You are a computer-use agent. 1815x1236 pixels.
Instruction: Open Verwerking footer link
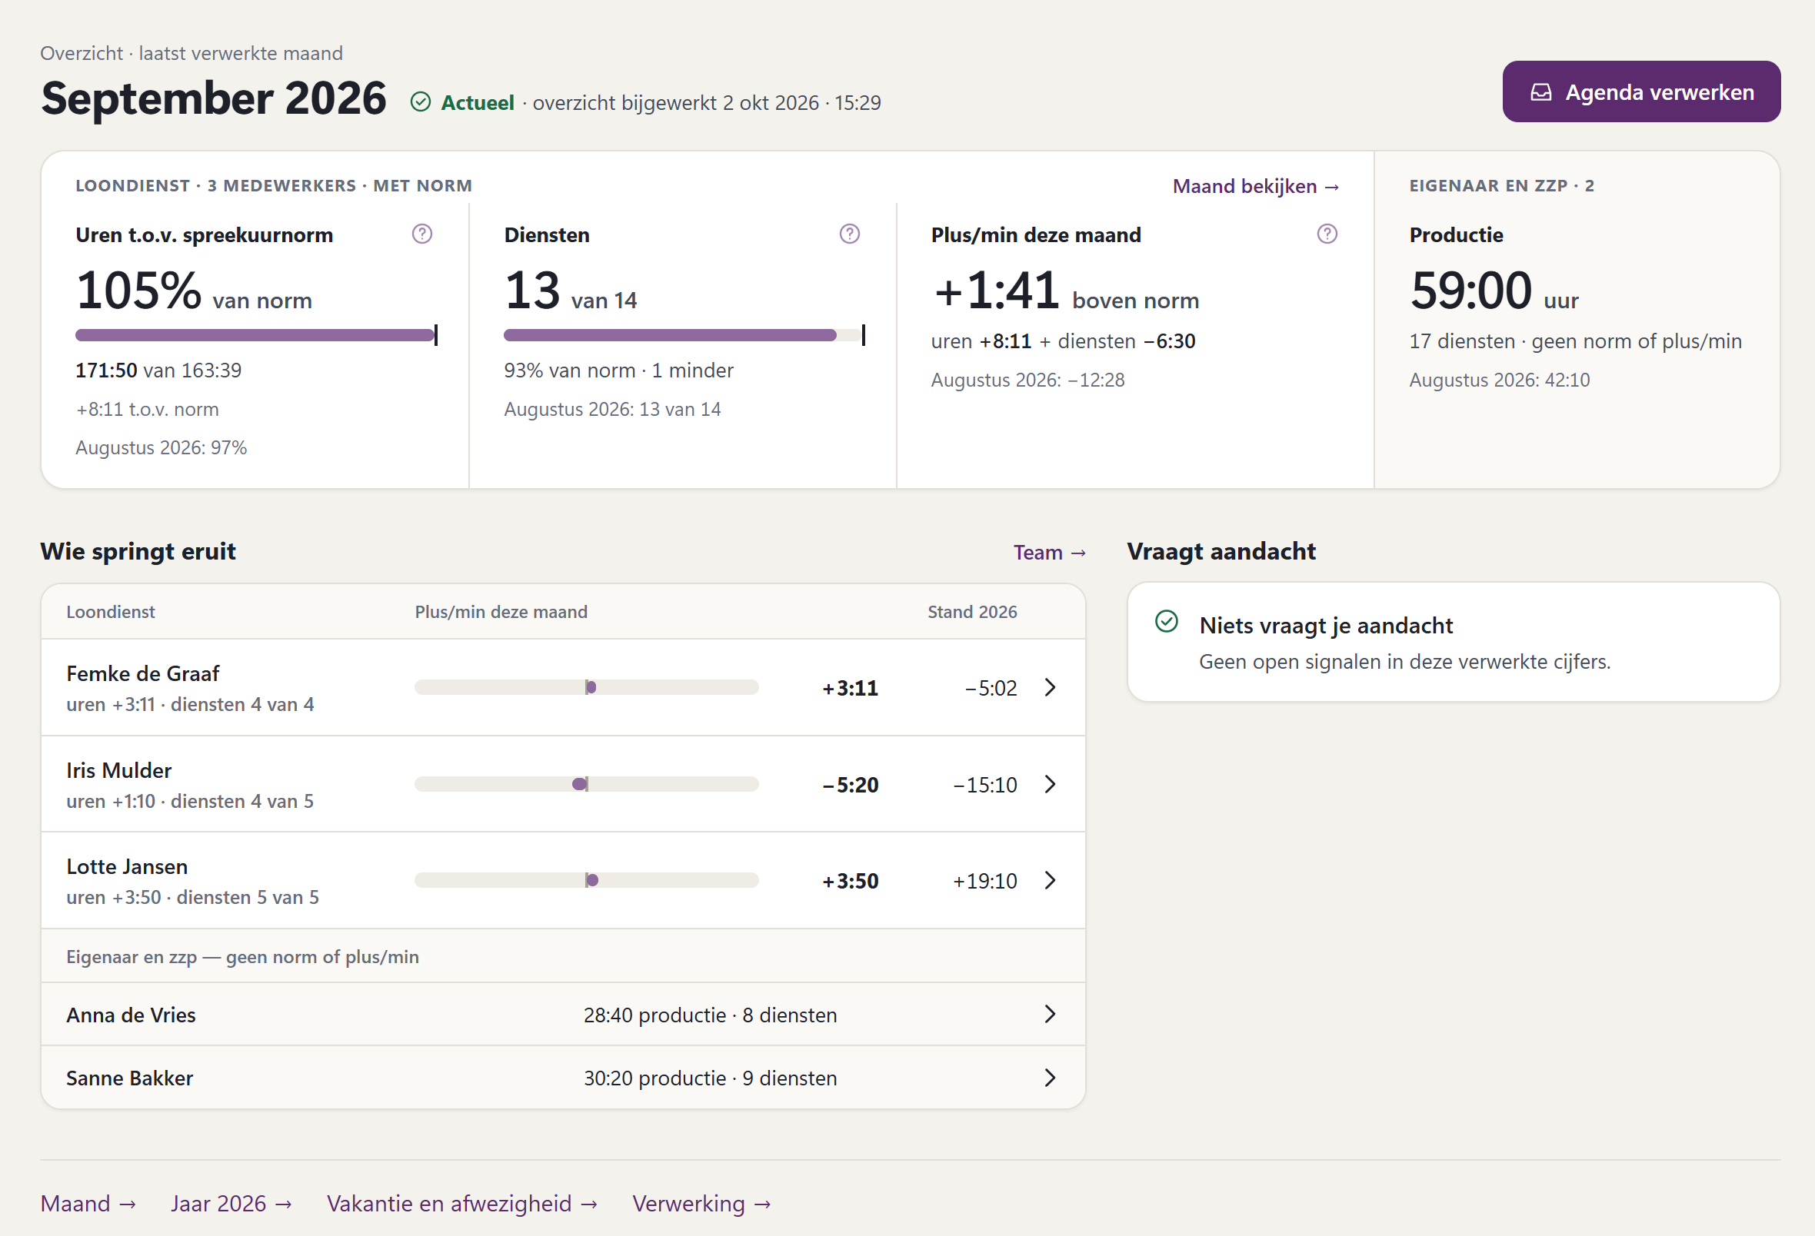pyautogui.click(x=701, y=1203)
